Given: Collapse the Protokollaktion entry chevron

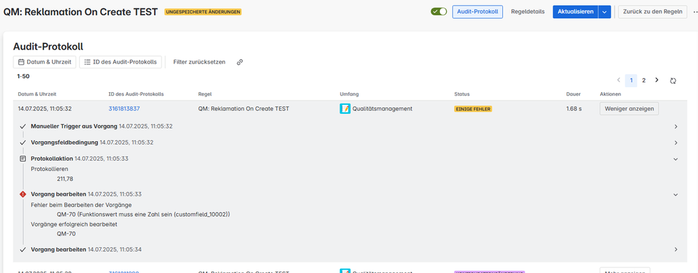Looking at the screenshot, I should pyautogui.click(x=676, y=158).
